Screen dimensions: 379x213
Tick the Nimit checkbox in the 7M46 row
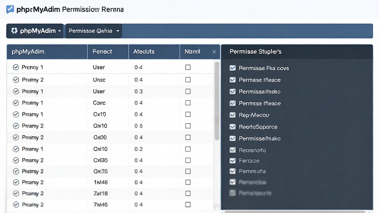click(x=188, y=204)
